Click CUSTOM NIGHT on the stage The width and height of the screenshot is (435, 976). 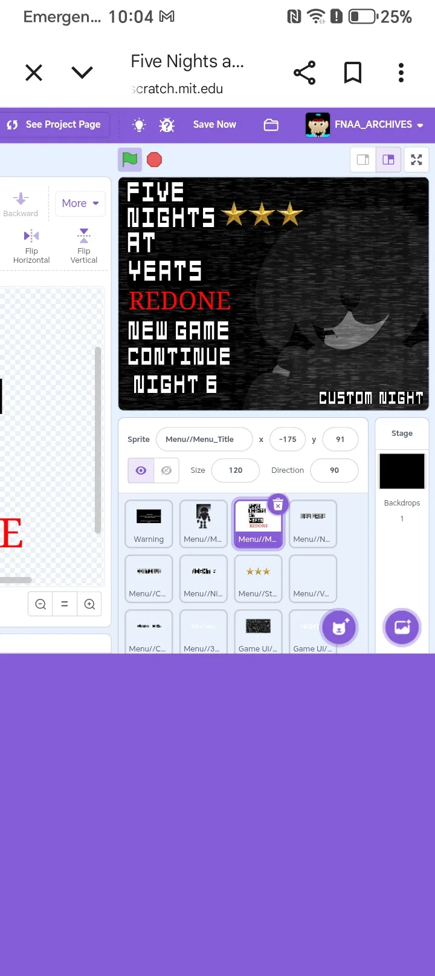371,398
